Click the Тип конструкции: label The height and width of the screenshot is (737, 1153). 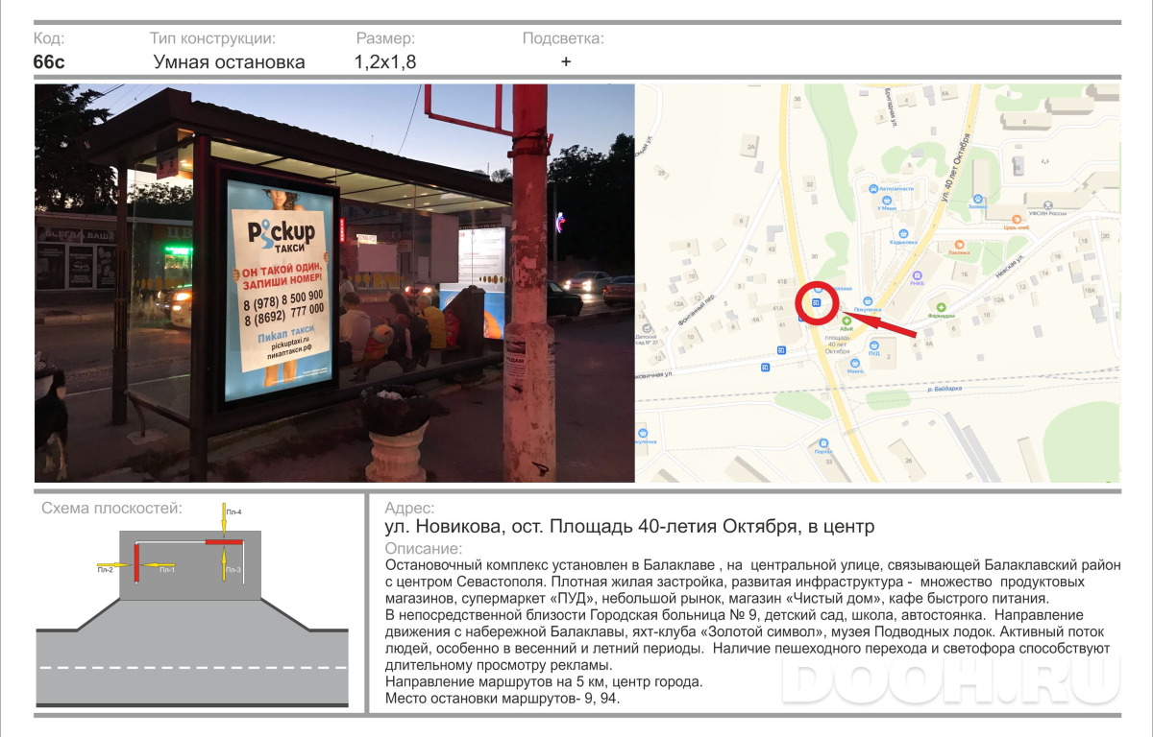(213, 38)
